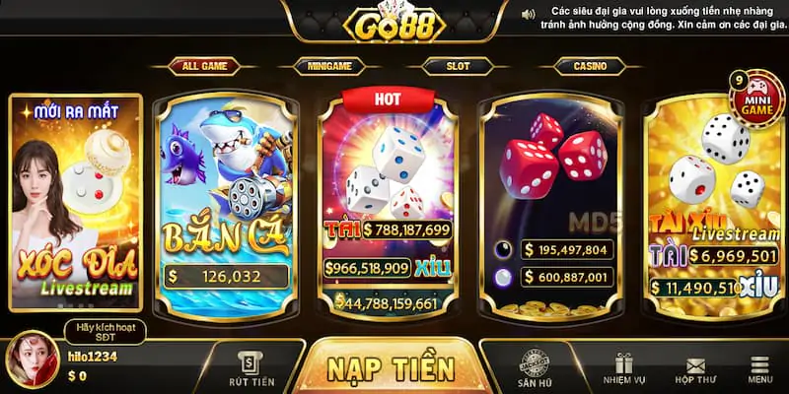Open the Menu hamburger icon

click(x=759, y=370)
